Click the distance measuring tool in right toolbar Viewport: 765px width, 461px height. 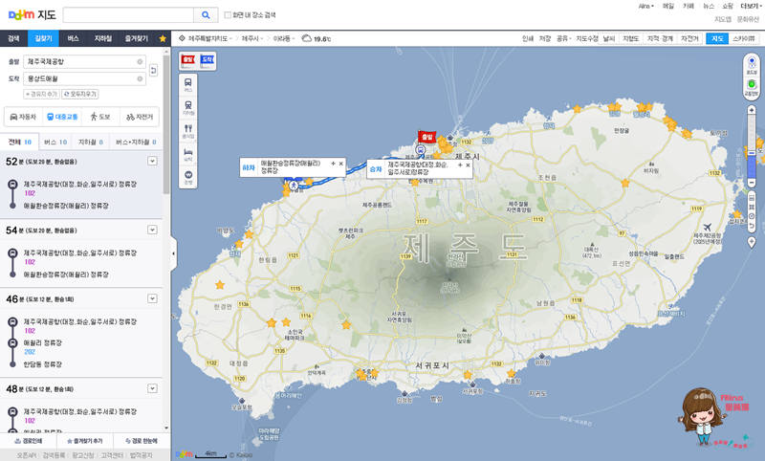click(x=752, y=198)
